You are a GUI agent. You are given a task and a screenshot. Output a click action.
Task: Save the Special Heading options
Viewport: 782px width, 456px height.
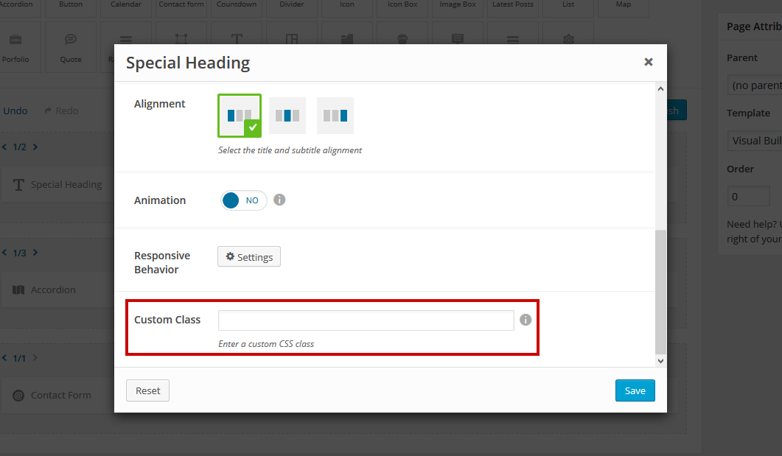[x=635, y=390]
